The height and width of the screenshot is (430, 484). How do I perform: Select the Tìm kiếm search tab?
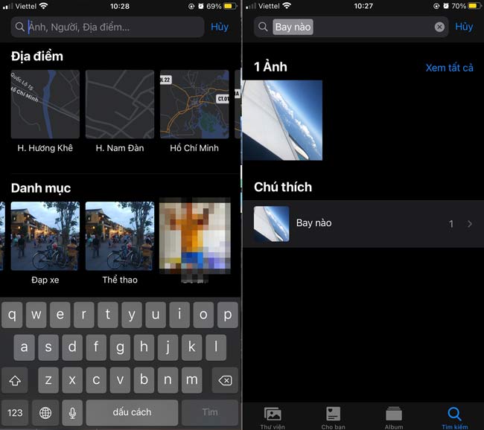click(x=454, y=417)
